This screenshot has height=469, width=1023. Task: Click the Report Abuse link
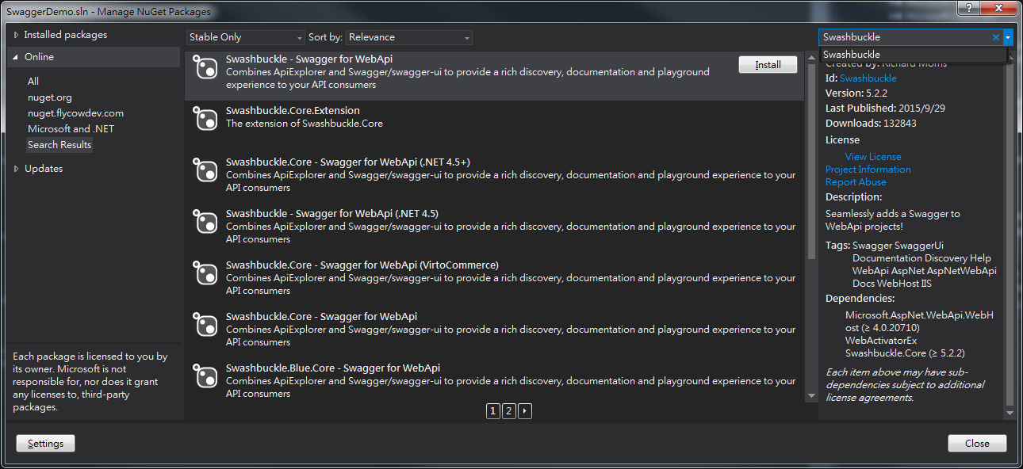tap(856, 182)
